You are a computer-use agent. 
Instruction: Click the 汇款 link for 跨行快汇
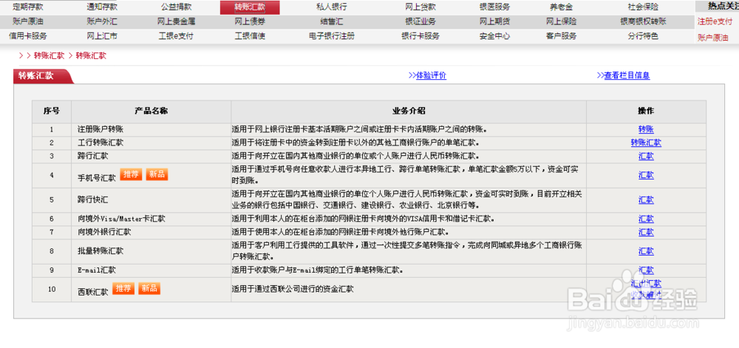click(x=646, y=200)
